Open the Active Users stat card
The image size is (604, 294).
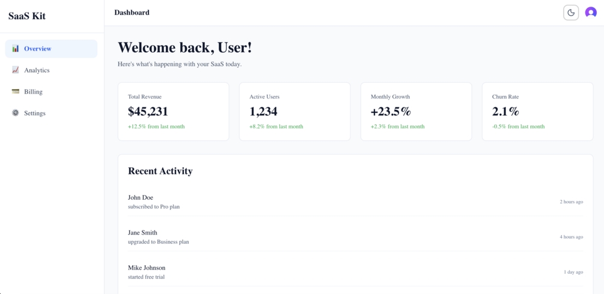click(x=294, y=112)
